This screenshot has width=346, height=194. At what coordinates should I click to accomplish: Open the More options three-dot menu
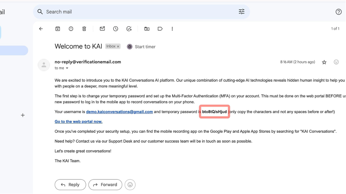point(172,29)
